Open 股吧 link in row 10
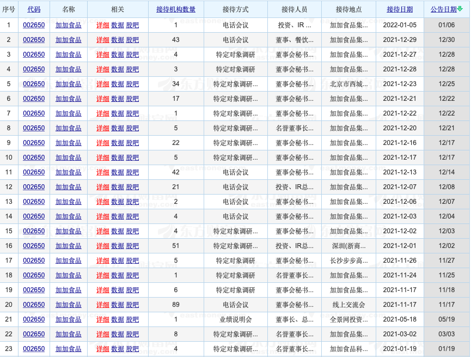 pyautogui.click(x=132, y=158)
